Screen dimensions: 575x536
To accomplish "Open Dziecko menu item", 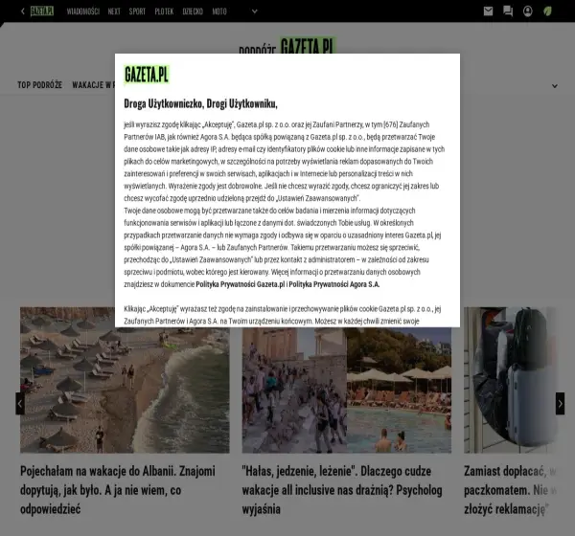I will coord(193,11).
